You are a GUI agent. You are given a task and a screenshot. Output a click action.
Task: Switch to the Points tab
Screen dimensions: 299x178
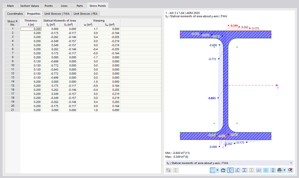point(49,6)
